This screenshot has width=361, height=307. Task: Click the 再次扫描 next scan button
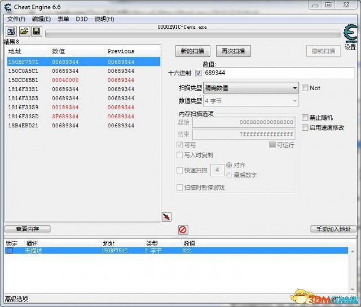233,51
